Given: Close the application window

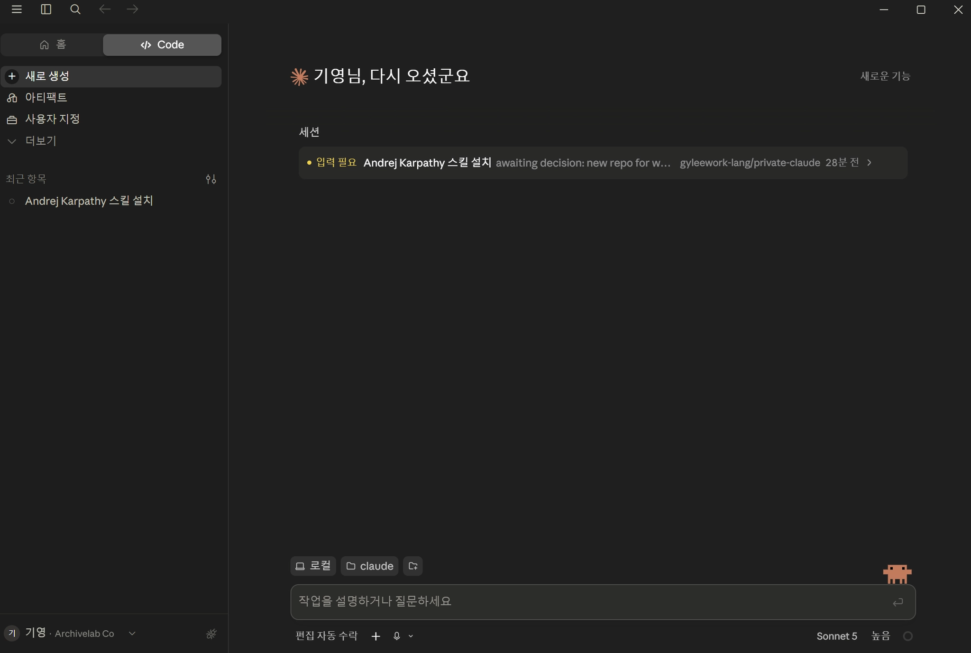Looking at the screenshot, I should (x=958, y=9).
